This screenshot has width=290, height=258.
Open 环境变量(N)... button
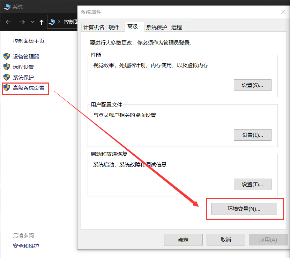point(244,209)
